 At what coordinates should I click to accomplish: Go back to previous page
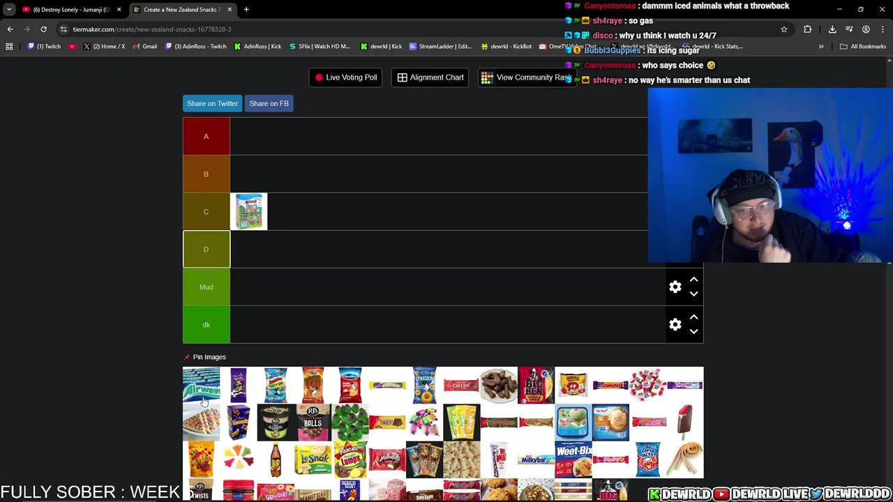click(10, 29)
